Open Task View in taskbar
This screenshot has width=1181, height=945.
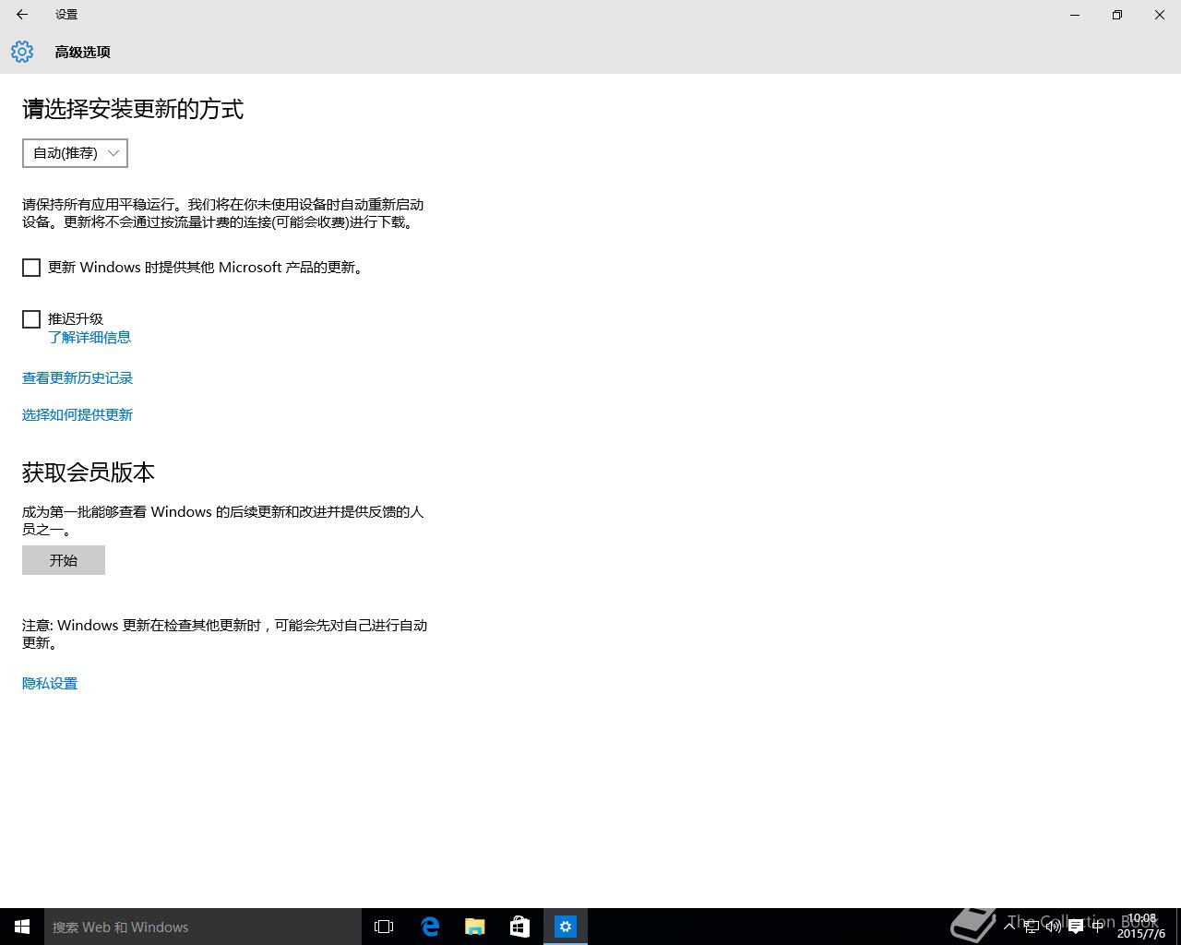click(x=384, y=927)
